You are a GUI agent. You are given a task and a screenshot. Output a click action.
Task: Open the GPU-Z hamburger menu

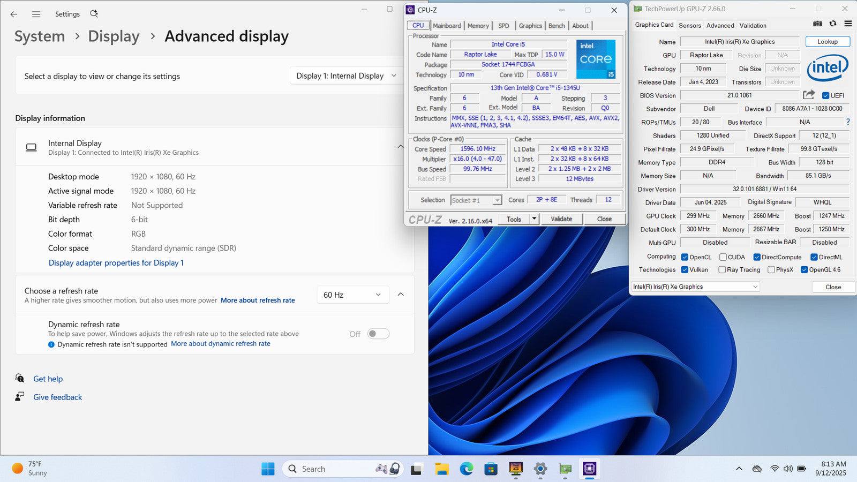click(x=848, y=24)
